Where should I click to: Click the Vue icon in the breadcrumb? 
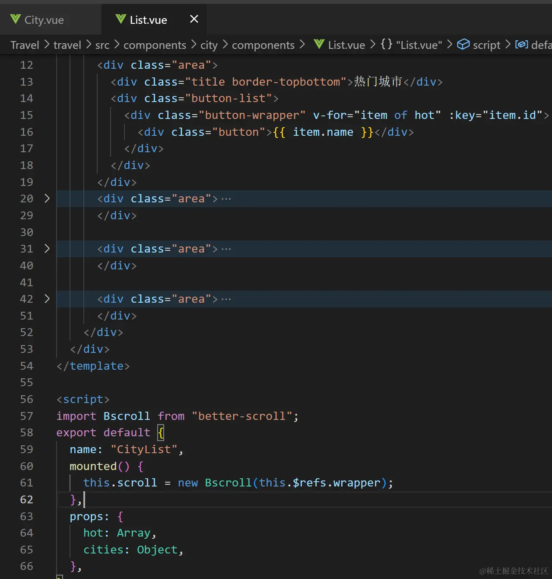pyautogui.click(x=319, y=45)
